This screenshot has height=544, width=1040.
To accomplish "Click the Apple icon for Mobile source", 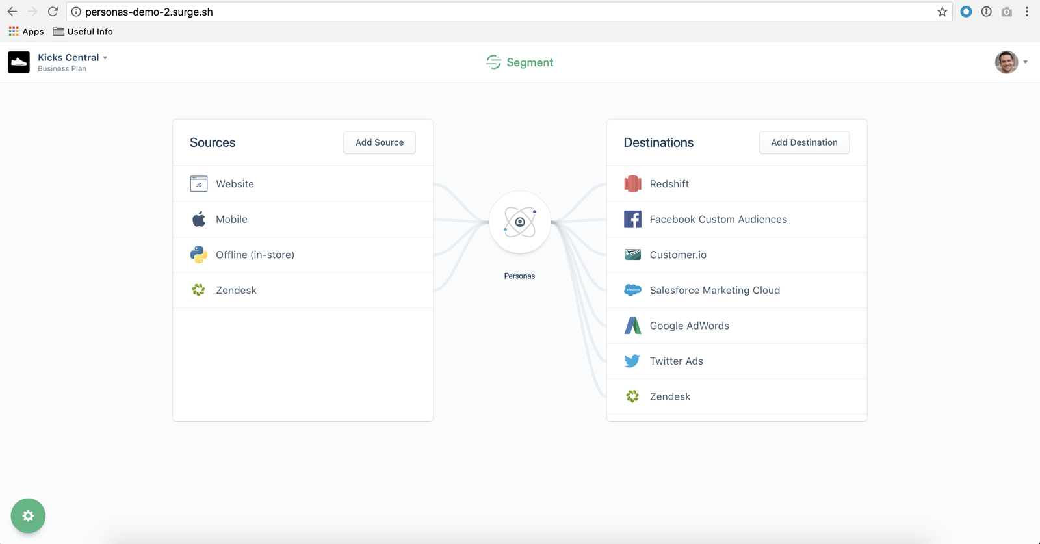I will 199,219.
